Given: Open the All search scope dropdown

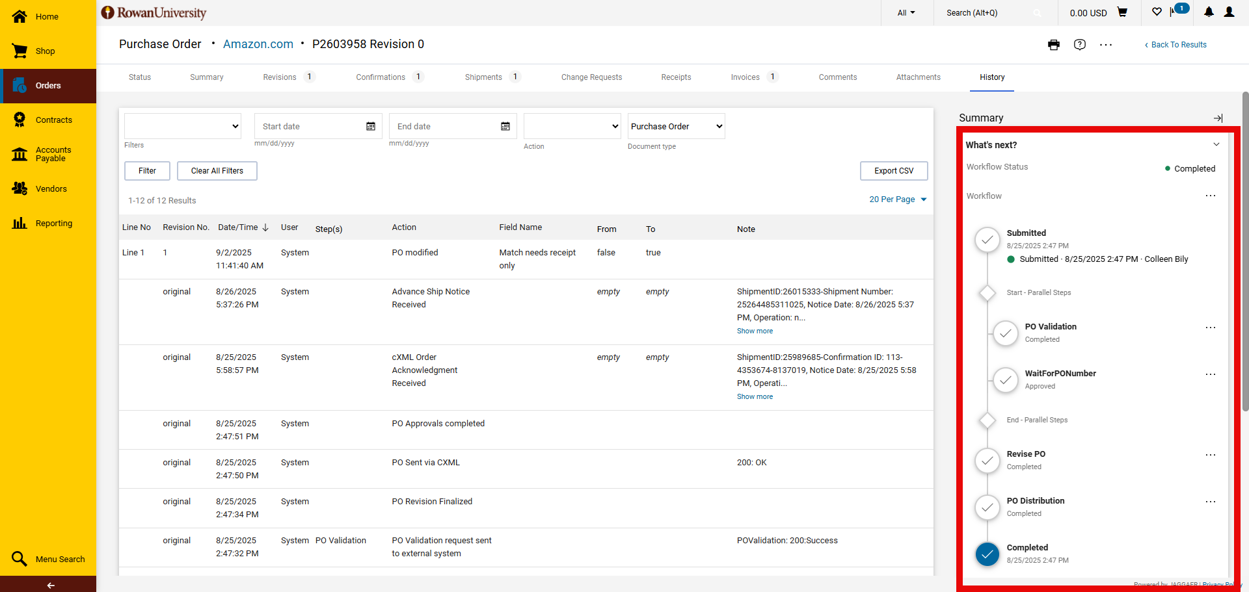Looking at the screenshot, I should coord(906,13).
